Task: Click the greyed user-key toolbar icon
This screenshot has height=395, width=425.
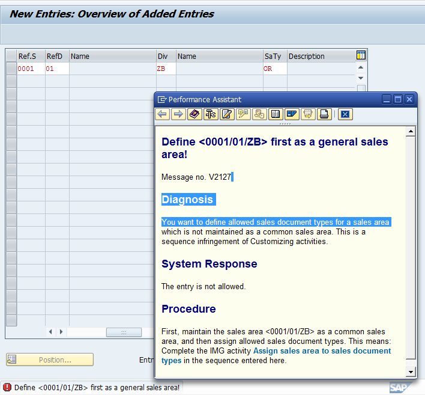Action: (x=259, y=114)
